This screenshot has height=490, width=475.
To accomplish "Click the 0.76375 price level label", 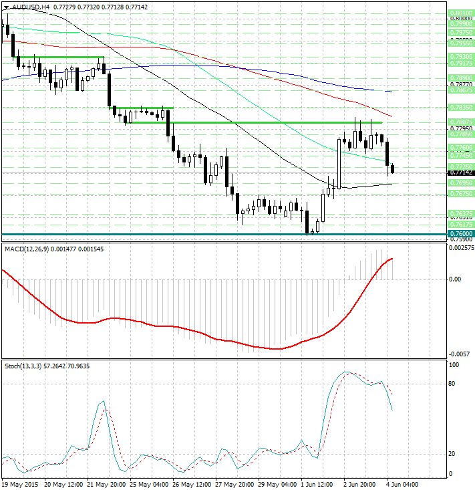I will [x=461, y=214].
